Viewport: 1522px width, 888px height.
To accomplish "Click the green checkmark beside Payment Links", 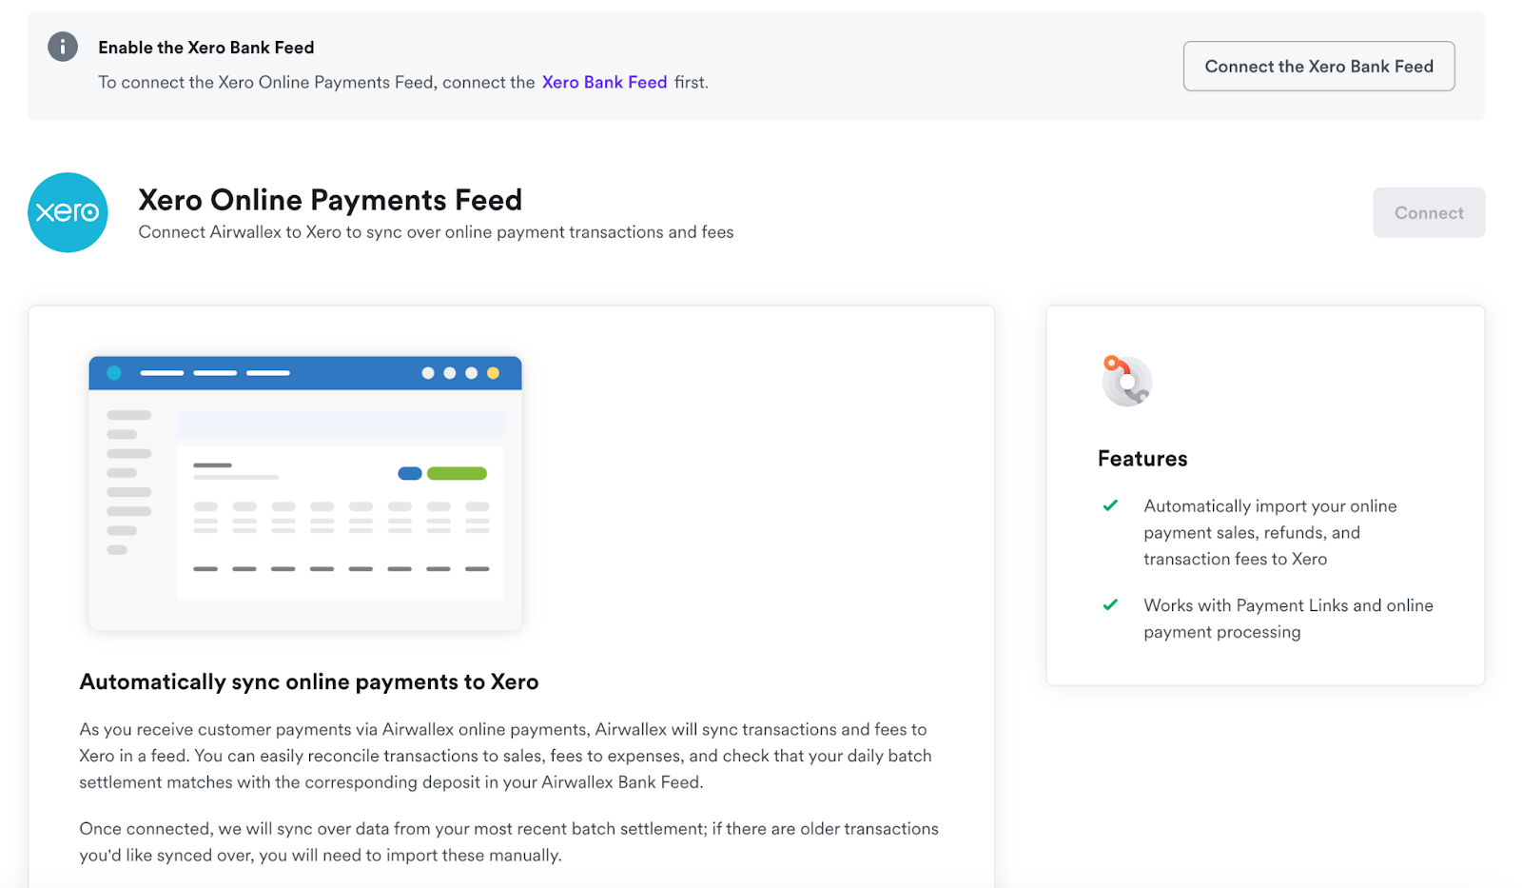I will pos(1110,604).
